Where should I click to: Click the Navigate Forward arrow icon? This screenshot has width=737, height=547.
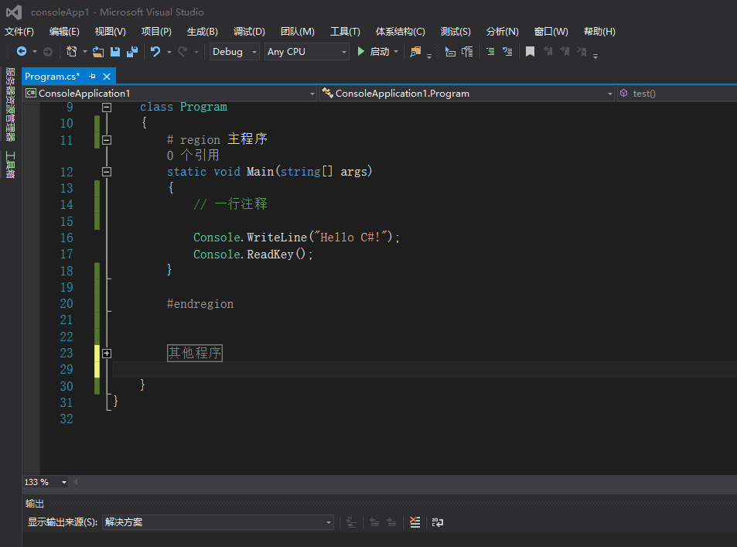tap(48, 51)
